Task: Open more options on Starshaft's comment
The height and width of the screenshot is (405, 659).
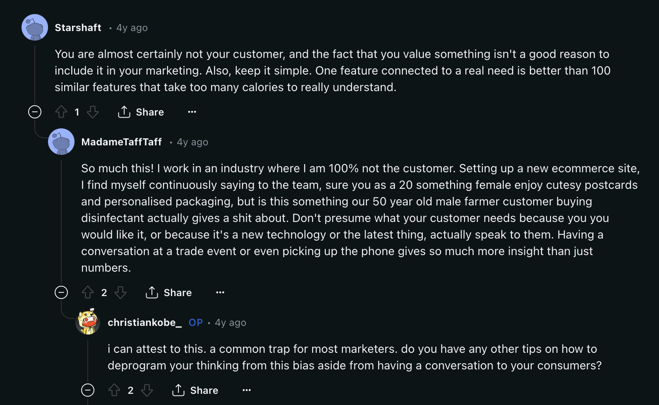Action: pos(192,112)
